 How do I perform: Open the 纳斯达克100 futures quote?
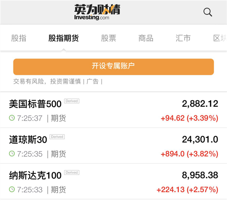(113, 181)
